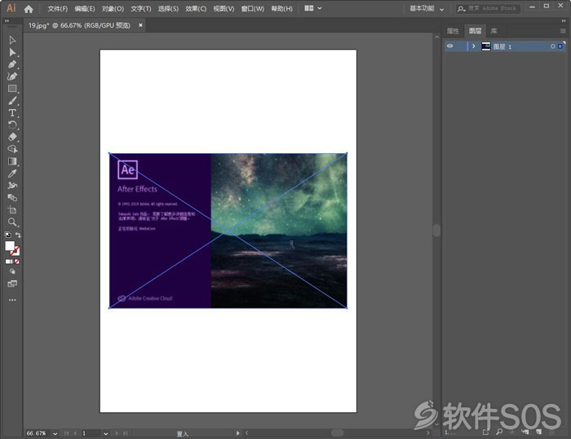Click the Search Adobe Stock field
571x439 pixels.
click(488, 8)
